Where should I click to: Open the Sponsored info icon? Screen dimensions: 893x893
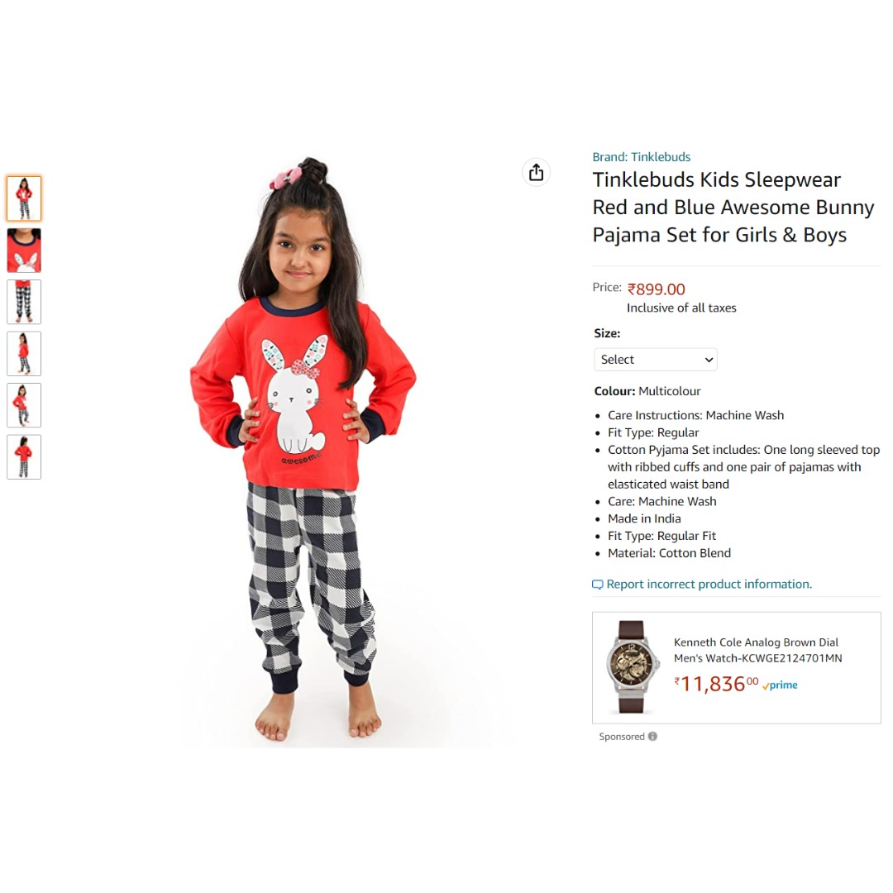(x=652, y=736)
